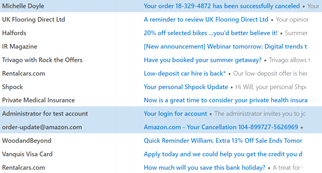Select order-update@amazon.com sender

click(x=42, y=127)
